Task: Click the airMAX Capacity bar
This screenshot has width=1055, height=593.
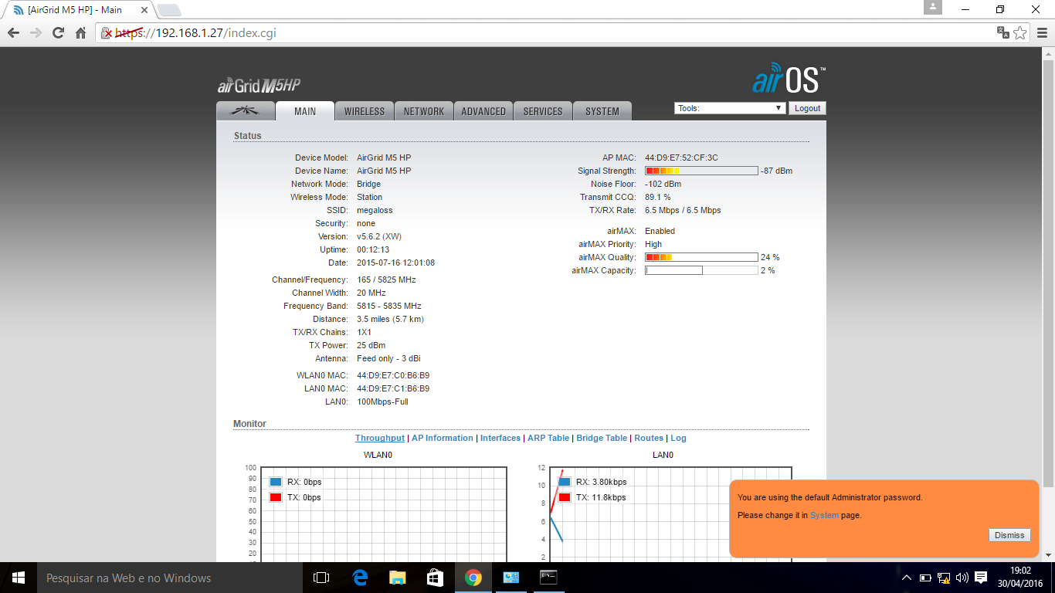Action: [x=701, y=270]
